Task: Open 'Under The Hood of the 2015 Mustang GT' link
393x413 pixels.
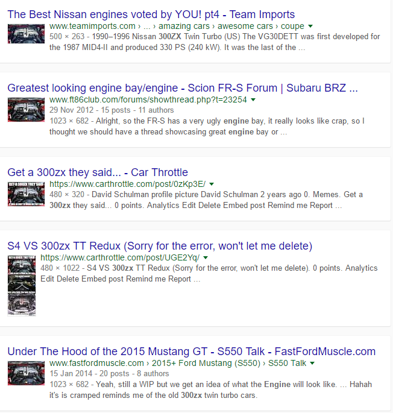Action: tap(191, 352)
